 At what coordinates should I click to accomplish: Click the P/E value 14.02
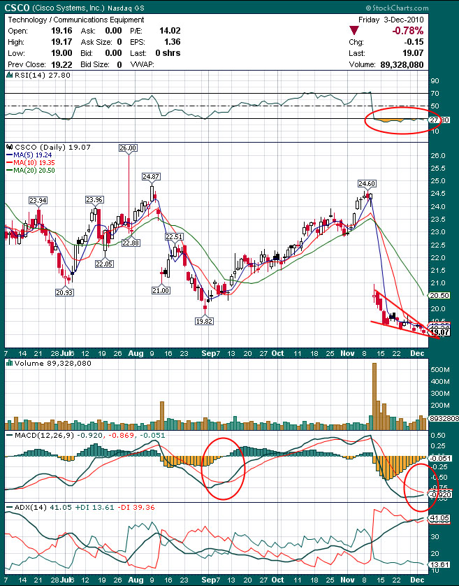click(170, 31)
